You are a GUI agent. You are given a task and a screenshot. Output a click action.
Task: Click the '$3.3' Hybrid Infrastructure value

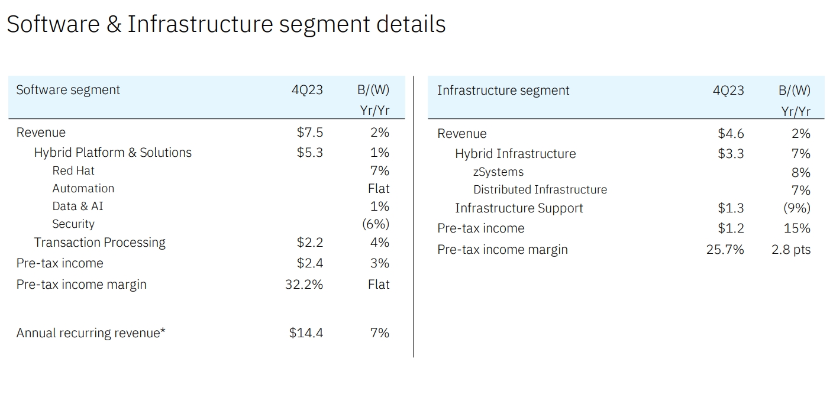pyautogui.click(x=731, y=154)
